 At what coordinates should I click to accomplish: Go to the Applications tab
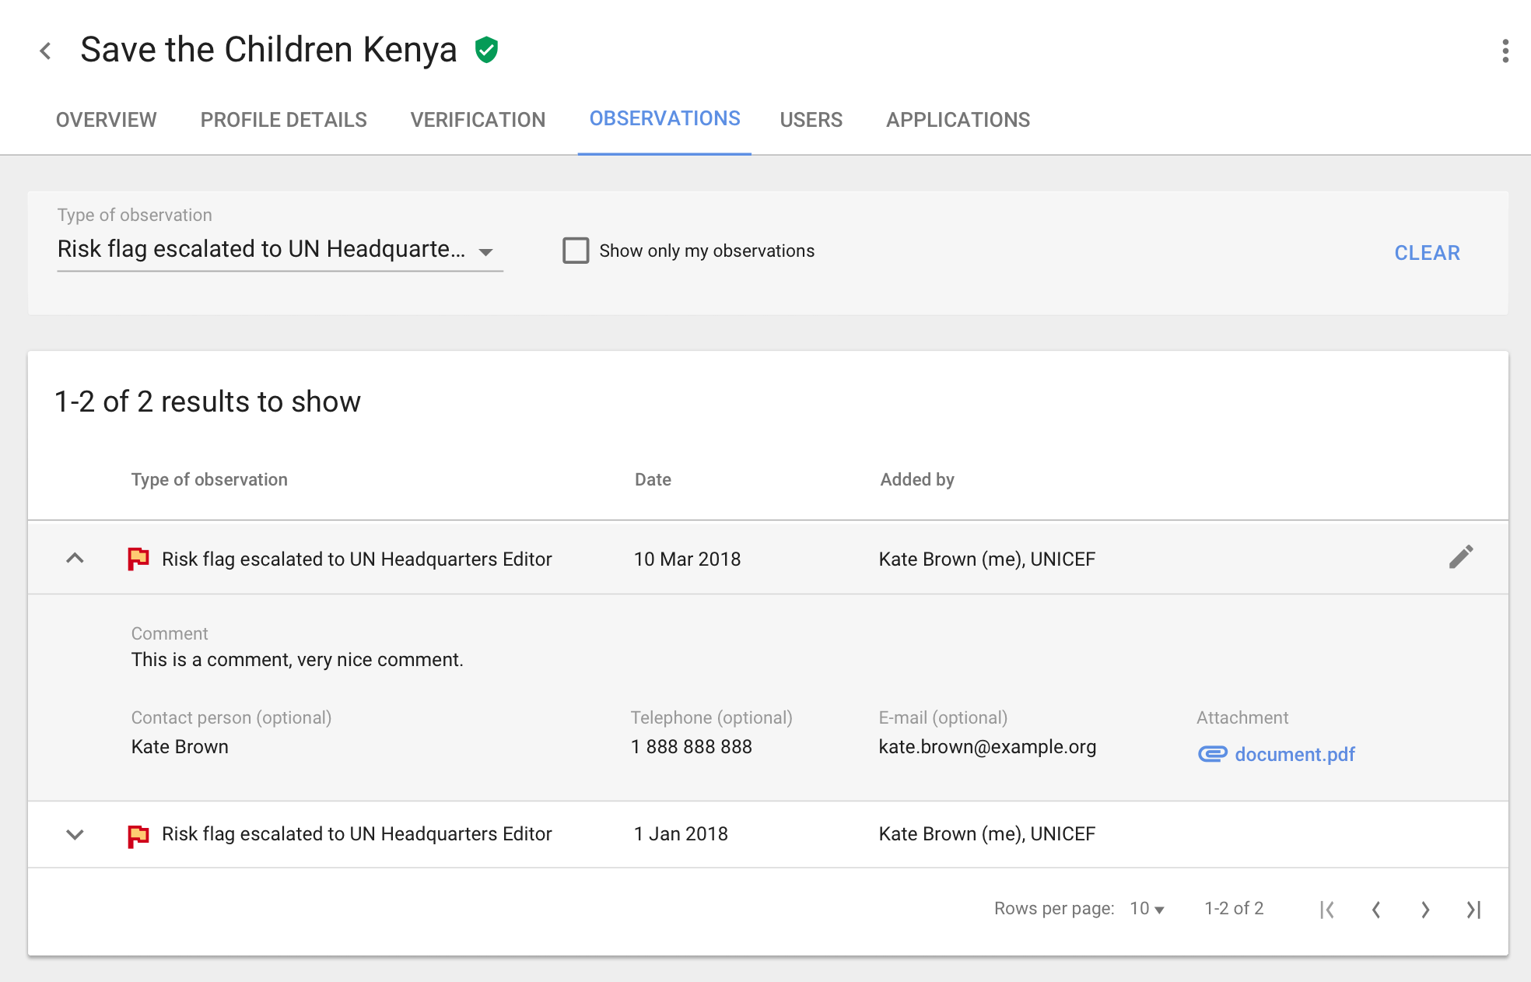(958, 120)
